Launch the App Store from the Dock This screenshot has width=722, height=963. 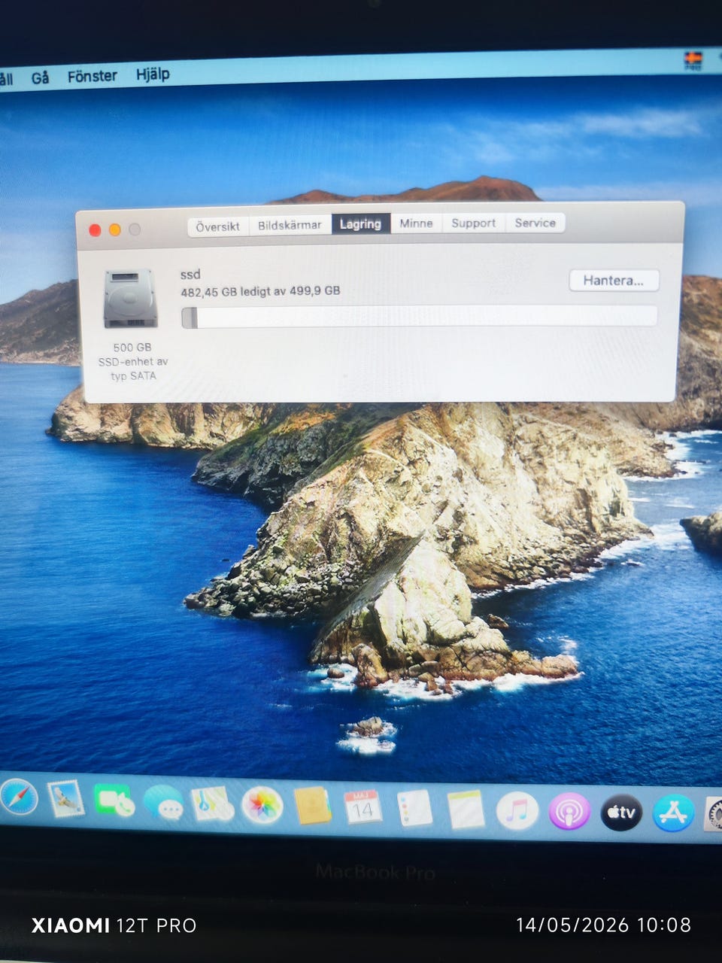tap(673, 813)
